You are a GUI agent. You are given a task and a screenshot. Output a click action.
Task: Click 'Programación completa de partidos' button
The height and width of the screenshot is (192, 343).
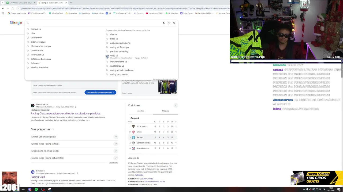click(x=100, y=92)
